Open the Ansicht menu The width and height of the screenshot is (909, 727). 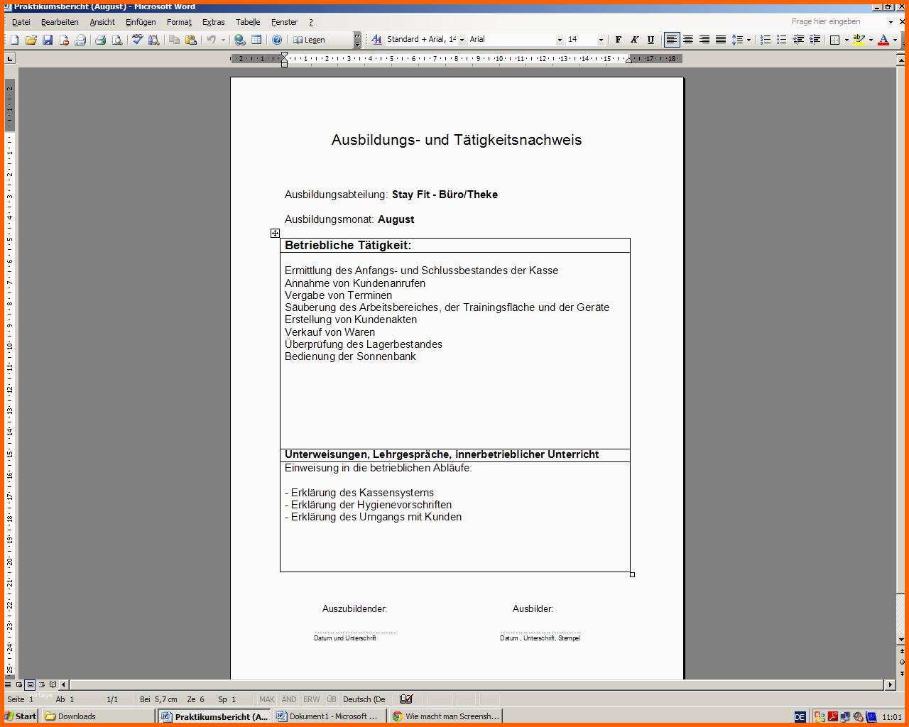[x=102, y=22]
